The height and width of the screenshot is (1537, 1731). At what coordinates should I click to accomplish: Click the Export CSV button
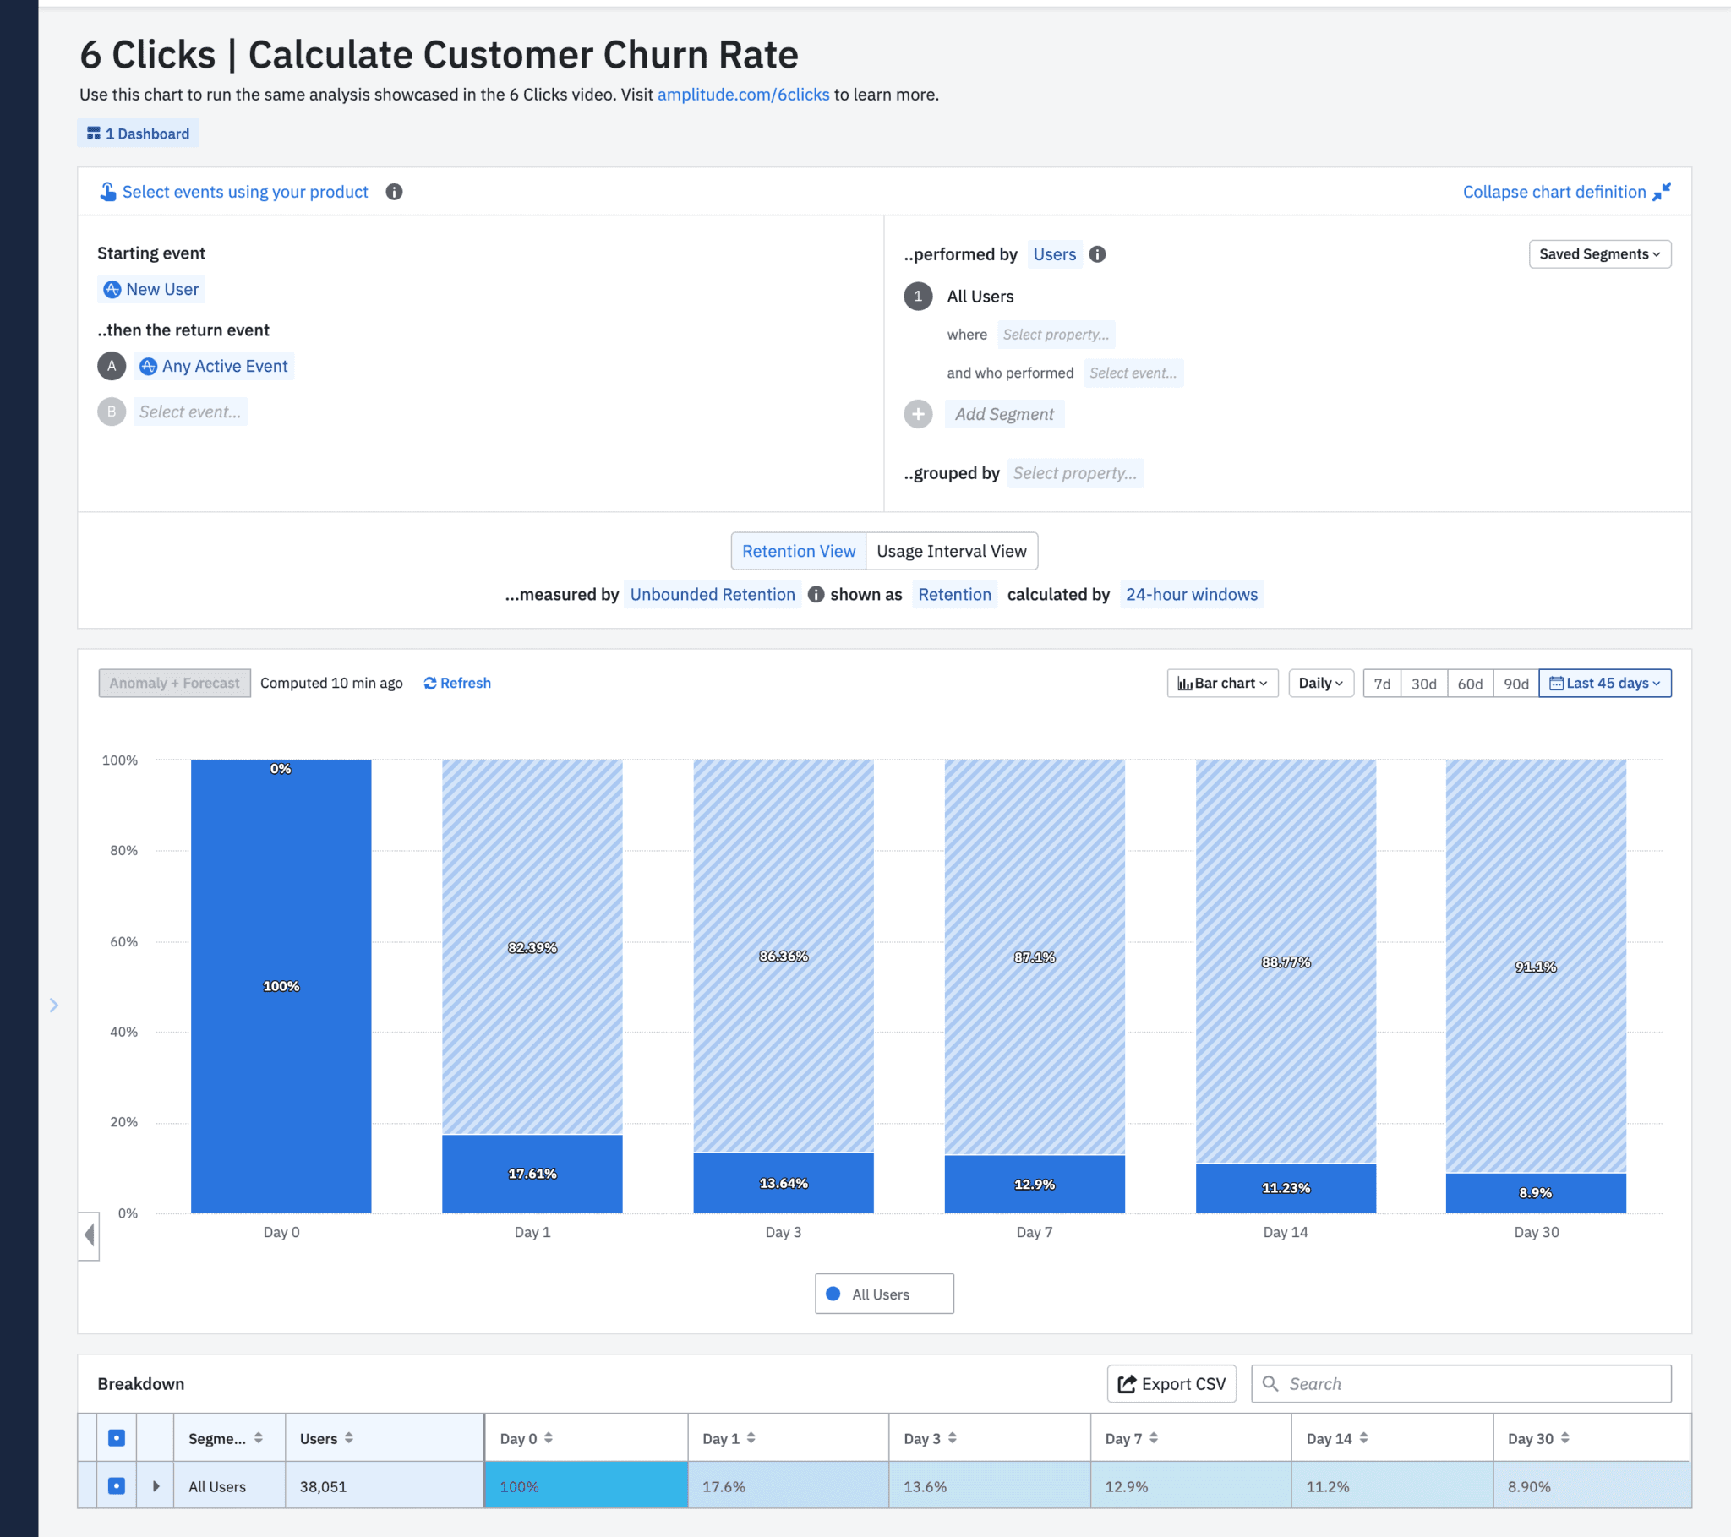tap(1171, 1383)
